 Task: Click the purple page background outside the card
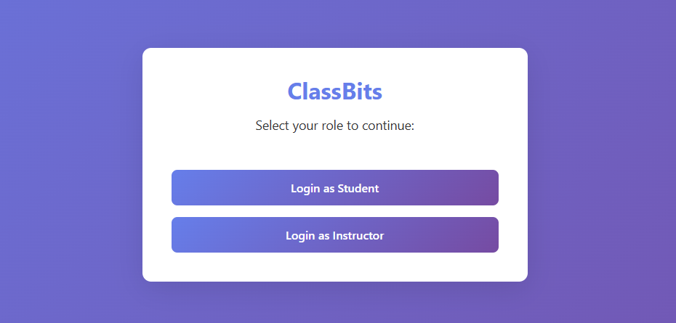65,160
